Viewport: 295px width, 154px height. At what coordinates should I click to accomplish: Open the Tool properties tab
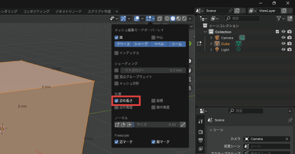click(x=201, y=122)
